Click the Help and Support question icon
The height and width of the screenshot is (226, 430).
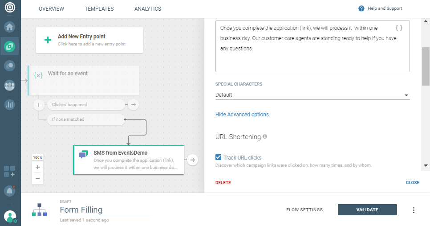(361, 8)
